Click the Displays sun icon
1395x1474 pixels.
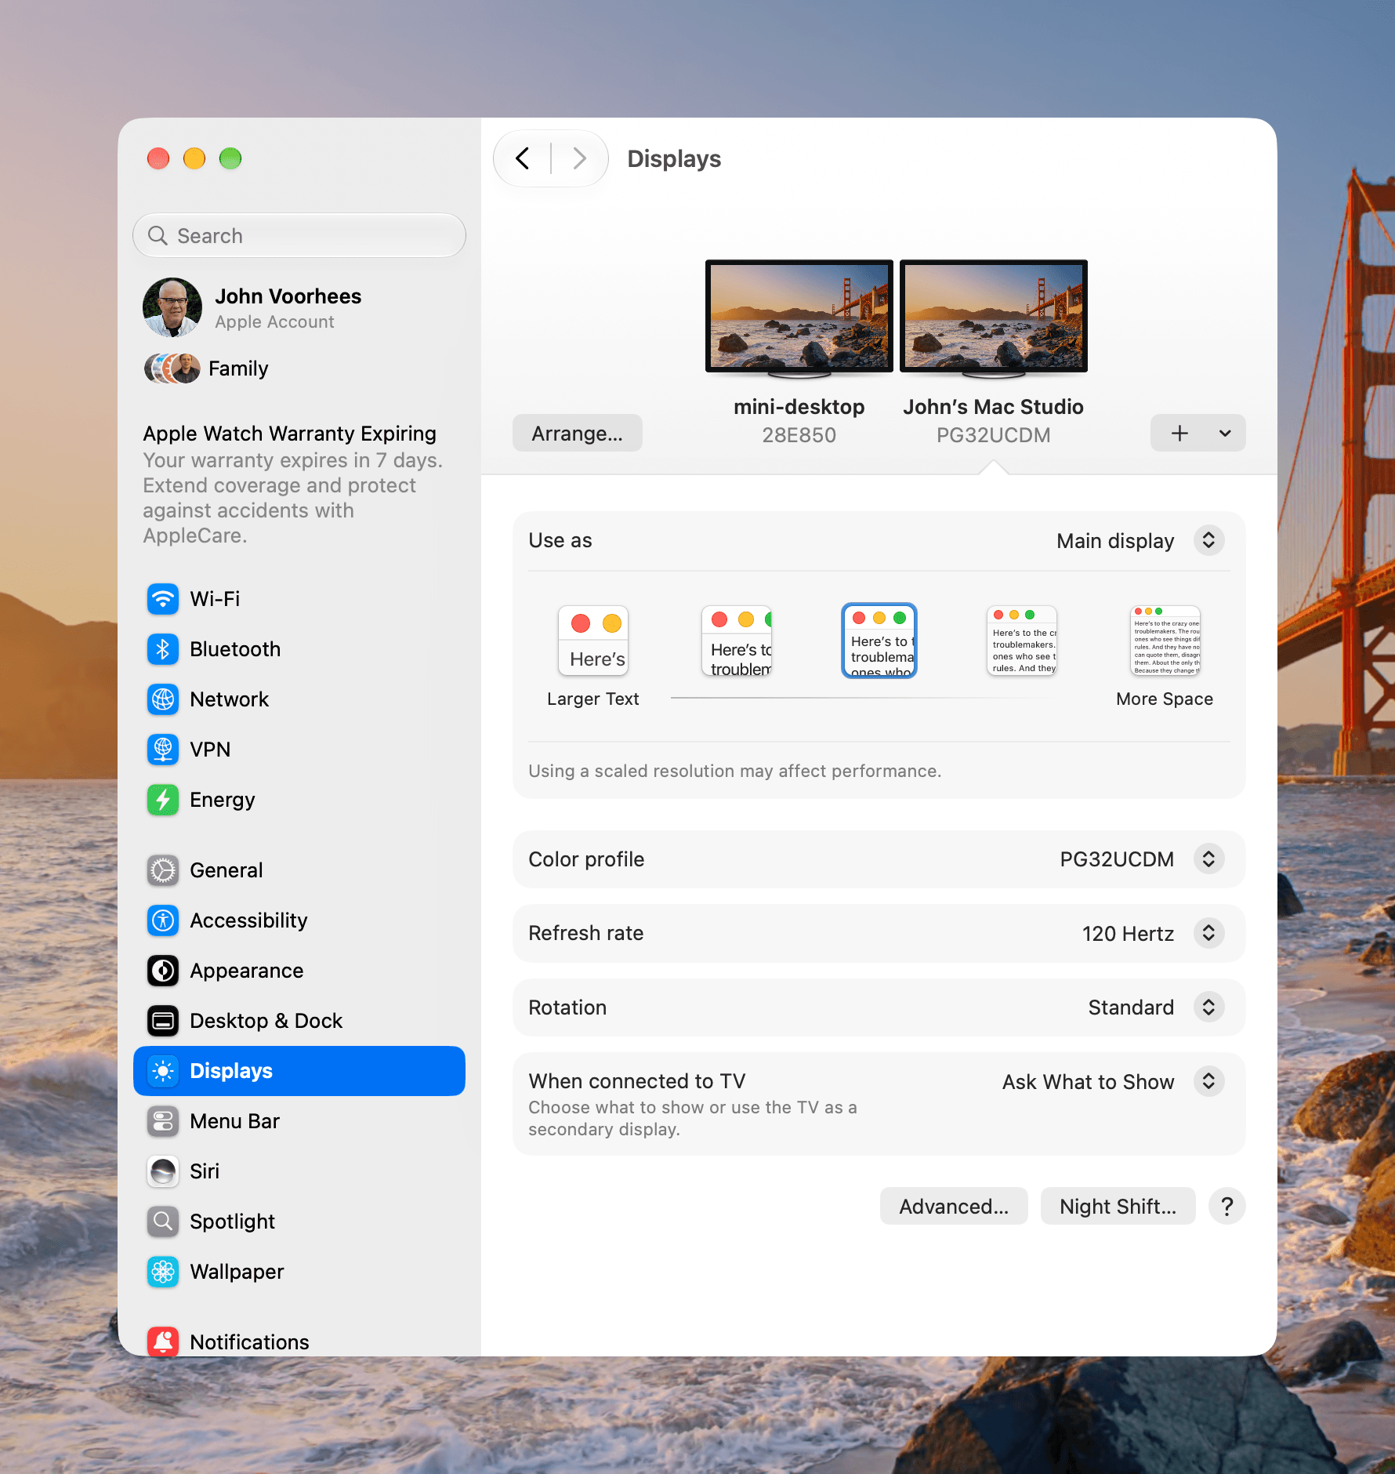point(163,1071)
